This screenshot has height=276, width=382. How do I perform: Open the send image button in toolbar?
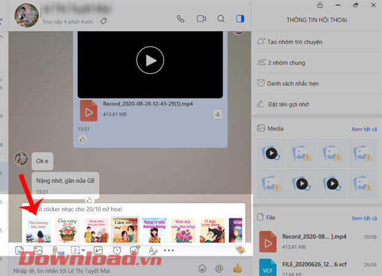[38, 250]
